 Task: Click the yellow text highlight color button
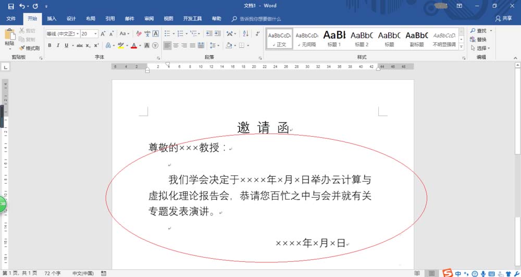(121, 45)
